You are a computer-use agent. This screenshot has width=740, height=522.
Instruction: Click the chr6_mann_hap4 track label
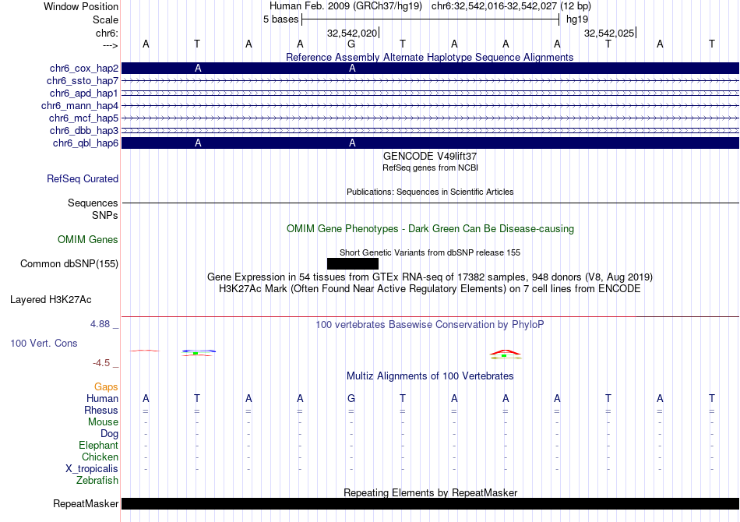coord(79,106)
